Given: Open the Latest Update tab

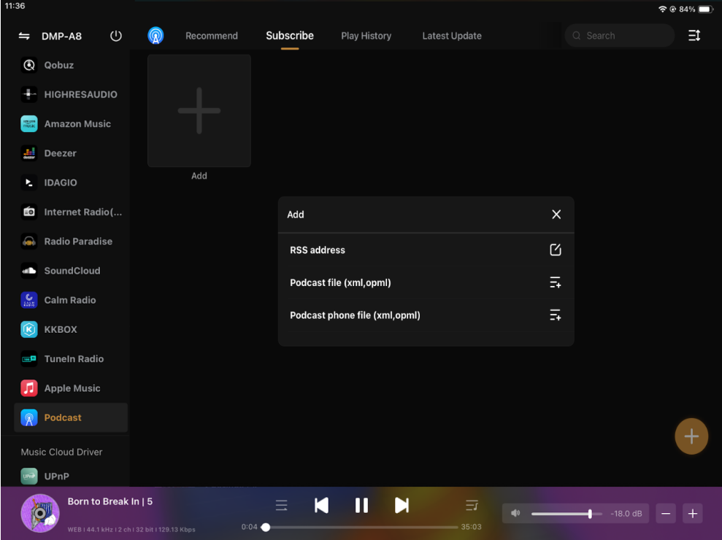Looking at the screenshot, I should [x=452, y=36].
